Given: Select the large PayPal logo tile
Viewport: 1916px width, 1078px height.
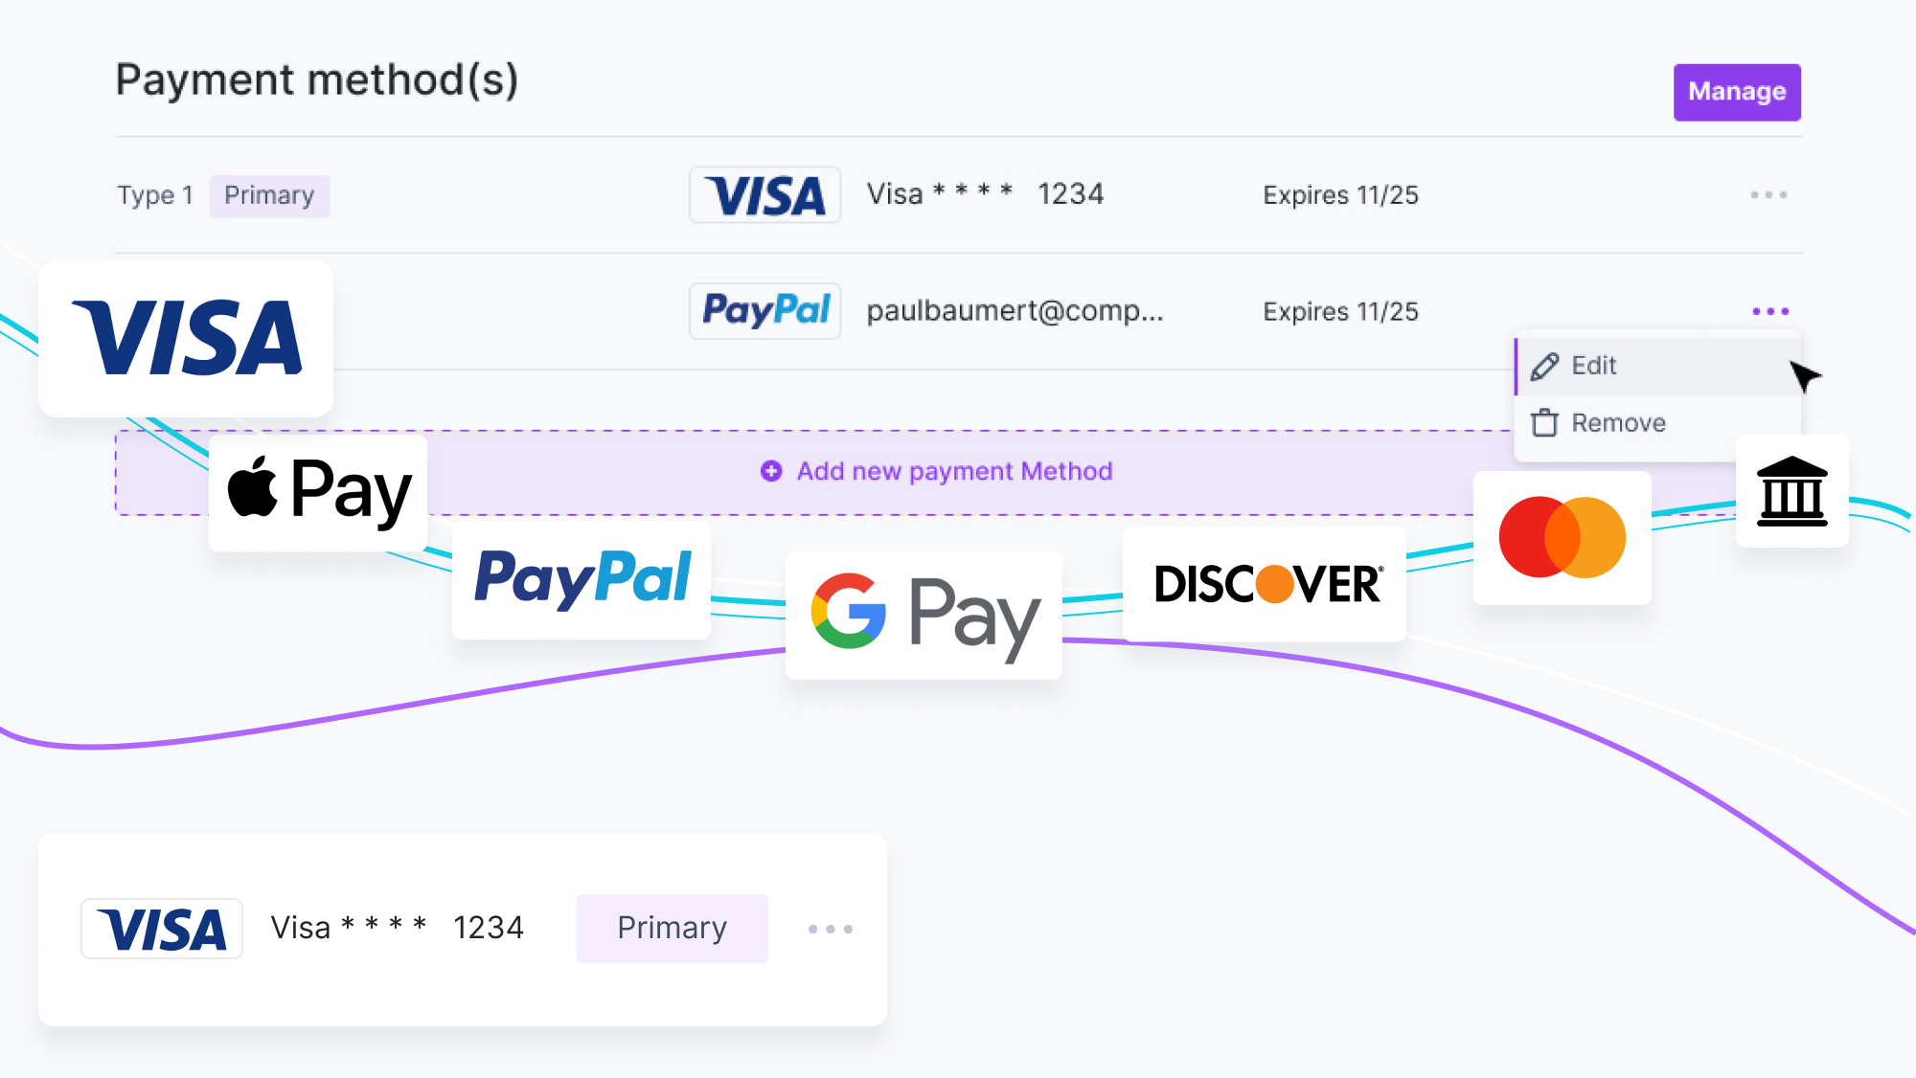Looking at the screenshot, I should (x=582, y=579).
